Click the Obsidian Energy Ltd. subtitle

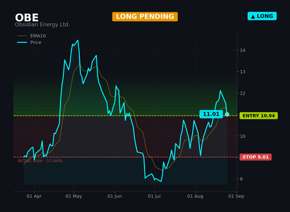[42, 24]
